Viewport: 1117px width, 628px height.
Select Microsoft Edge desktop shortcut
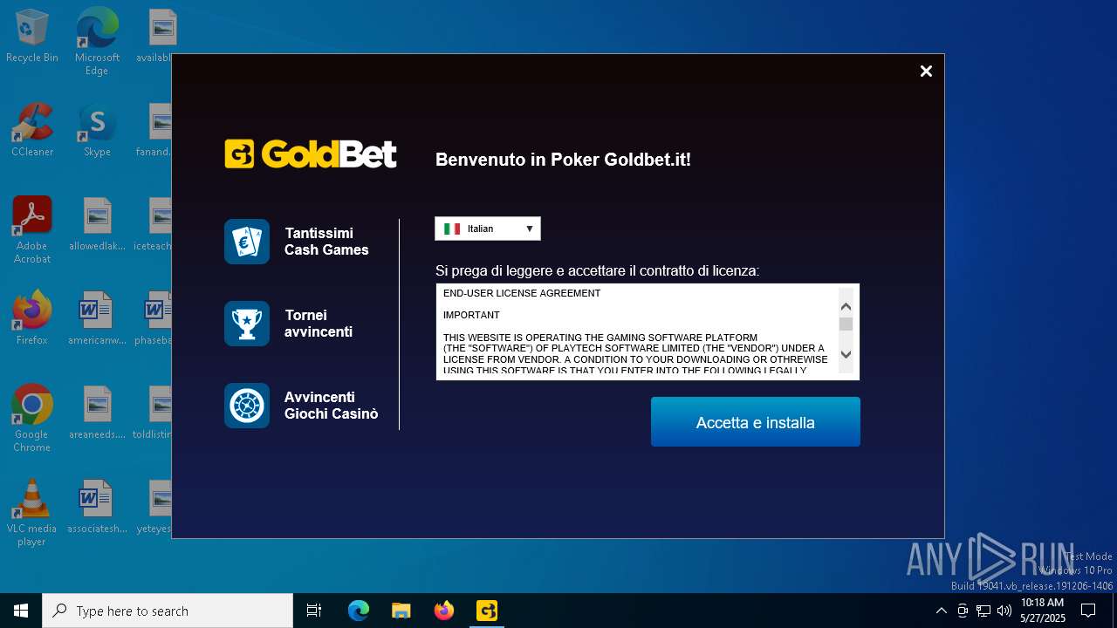(97, 42)
